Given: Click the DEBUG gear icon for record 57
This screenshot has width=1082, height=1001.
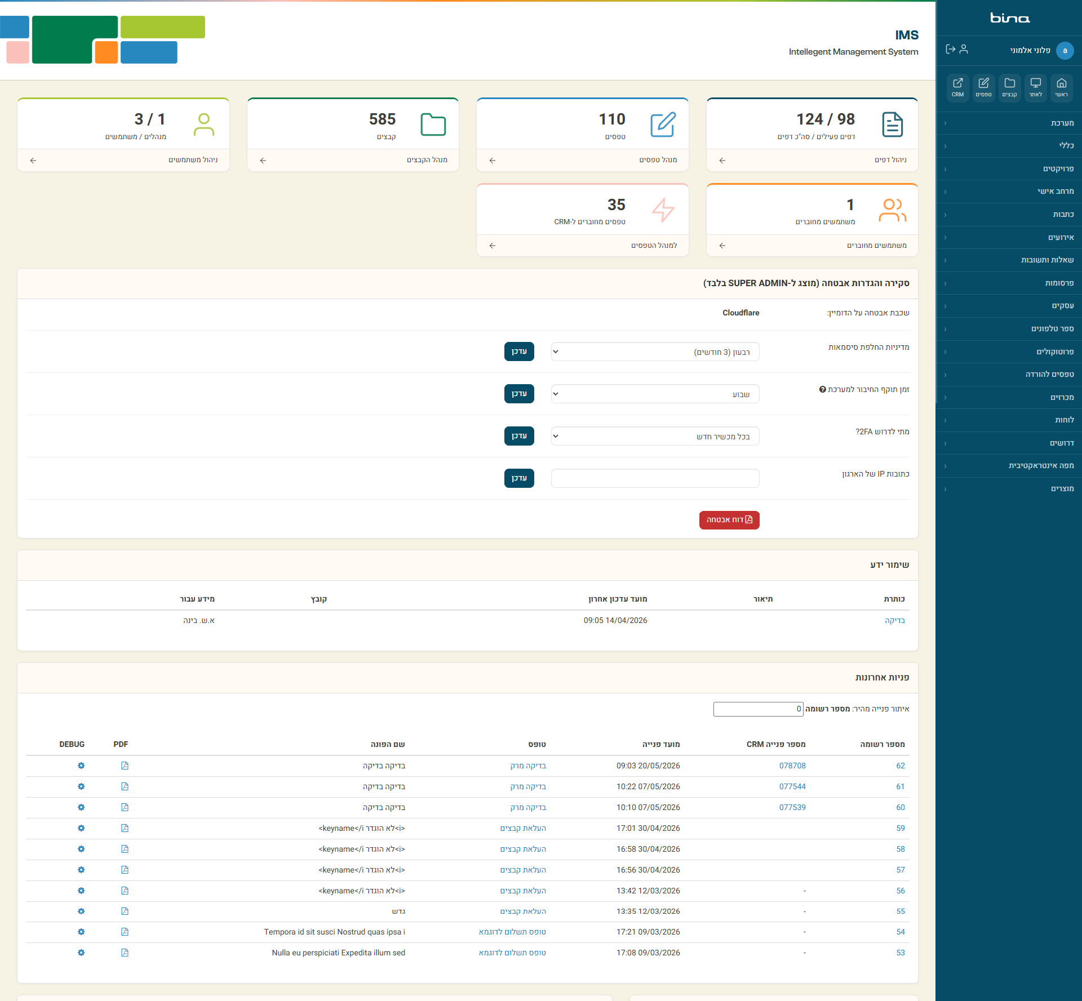Looking at the screenshot, I should point(81,870).
